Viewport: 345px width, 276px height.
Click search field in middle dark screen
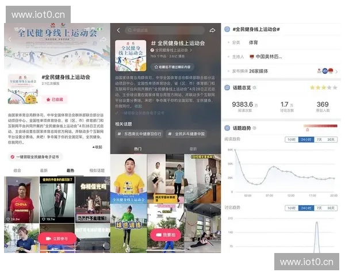click(164, 30)
